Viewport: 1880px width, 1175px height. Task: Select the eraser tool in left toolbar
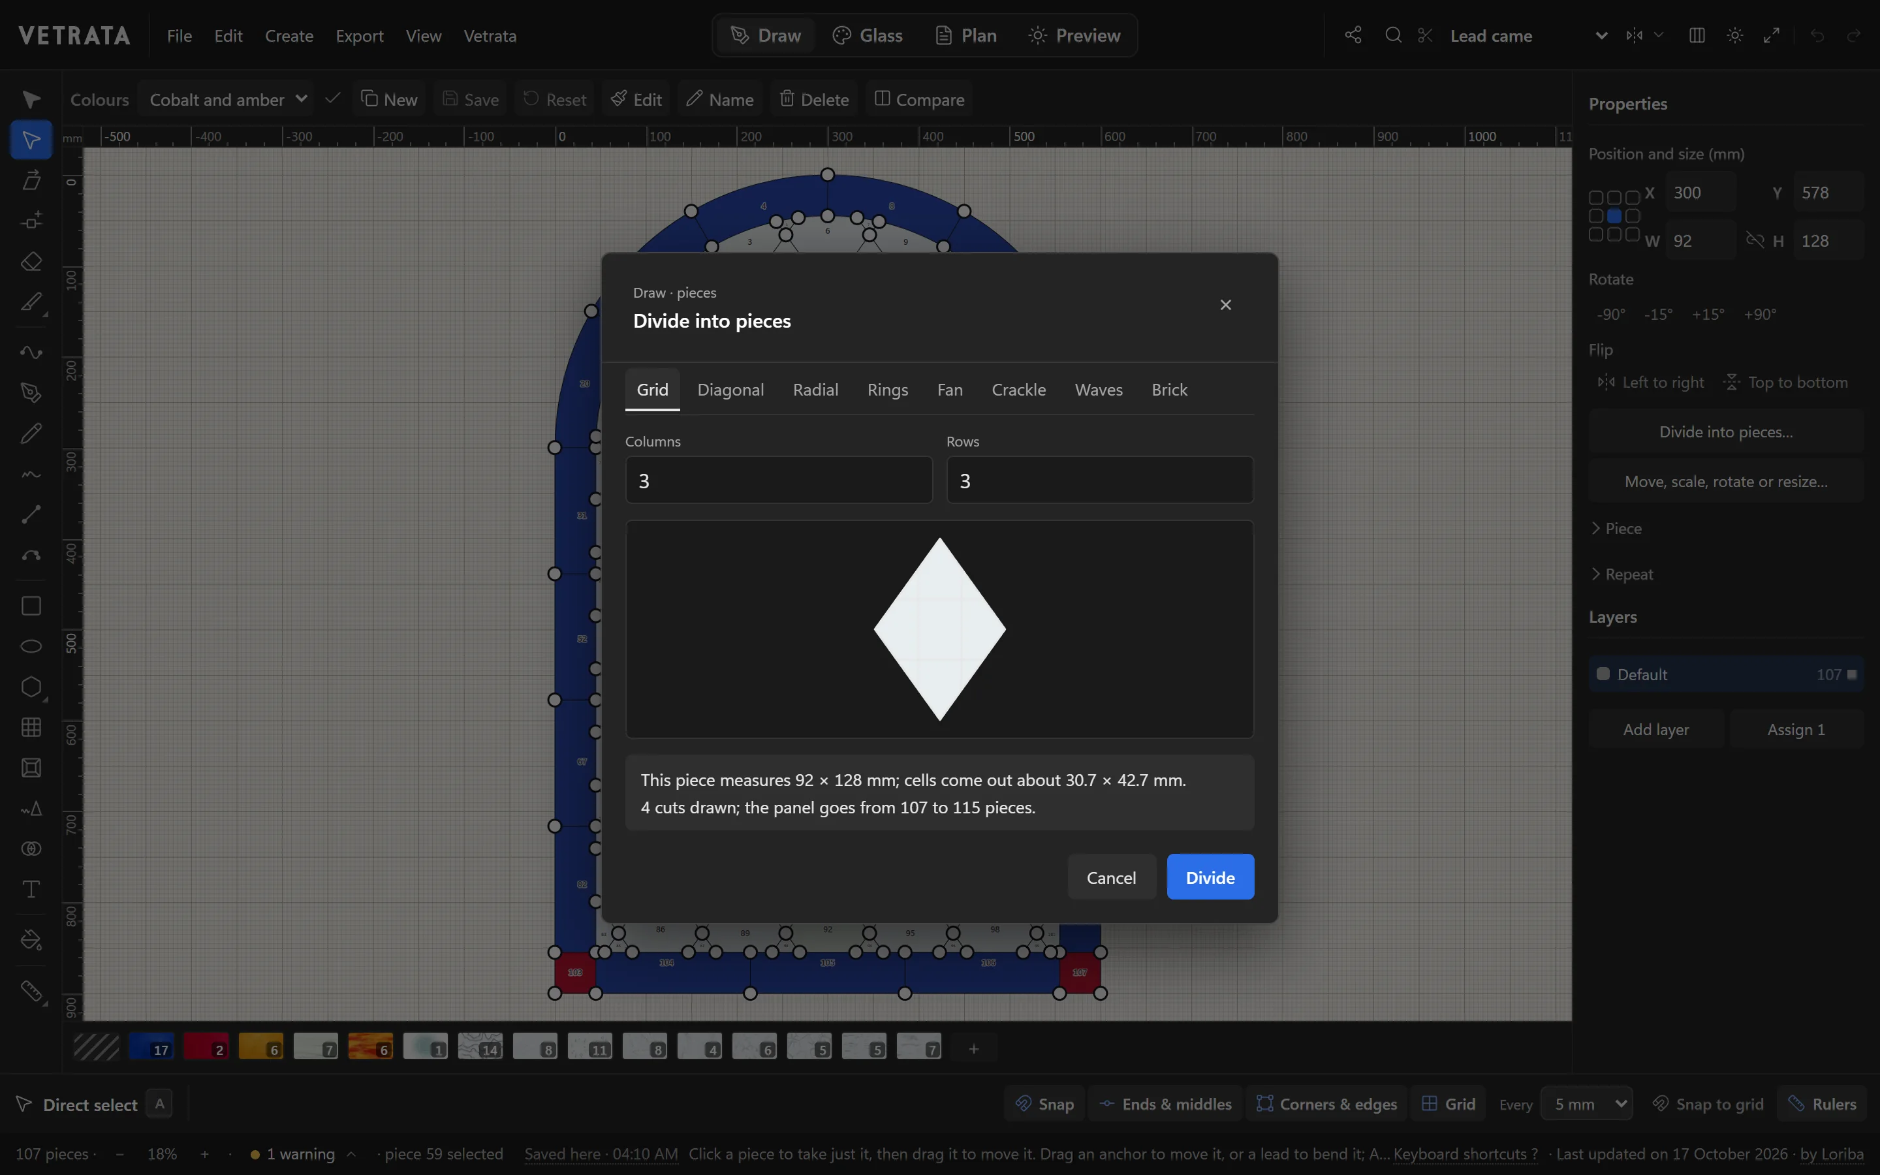tap(31, 261)
